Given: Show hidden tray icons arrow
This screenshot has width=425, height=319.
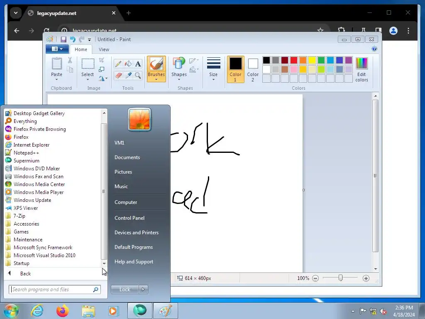Looking at the screenshot, I should (x=353, y=311).
